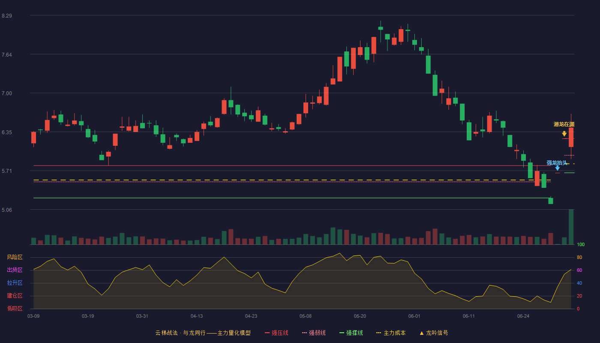Screen dimensions: 600x343
Task: Click the orange 80 indicator axis value
Action: click(579, 257)
